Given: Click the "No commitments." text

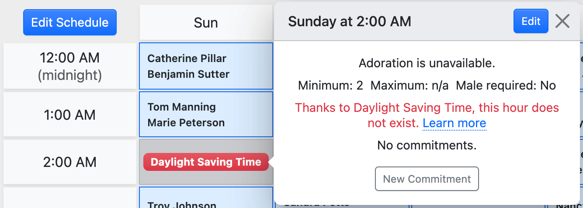Looking at the screenshot, I should (427, 145).
